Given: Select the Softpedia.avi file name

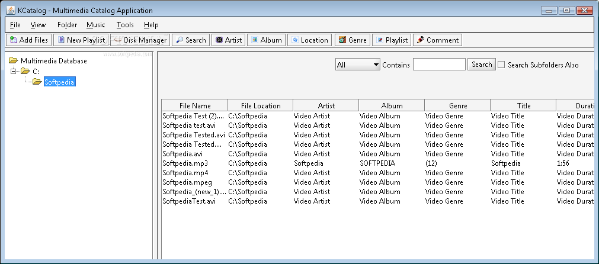Looking at the screenshot, I should tap(182, 154).
